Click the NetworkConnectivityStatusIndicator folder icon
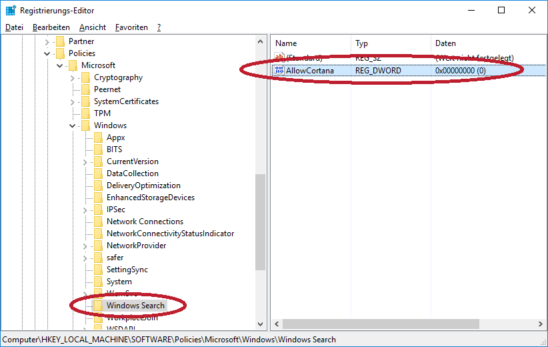The height and width of the screenshot is (347, 548). coord(98,234)
